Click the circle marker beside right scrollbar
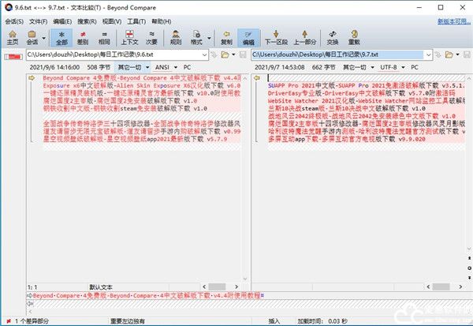This screenshot has height=326, width=473. pyautogui.click(x=469, y=268)
